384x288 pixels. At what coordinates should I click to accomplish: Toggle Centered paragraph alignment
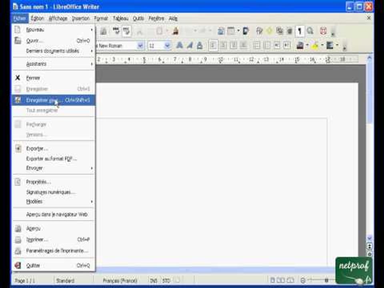point(223,46)
